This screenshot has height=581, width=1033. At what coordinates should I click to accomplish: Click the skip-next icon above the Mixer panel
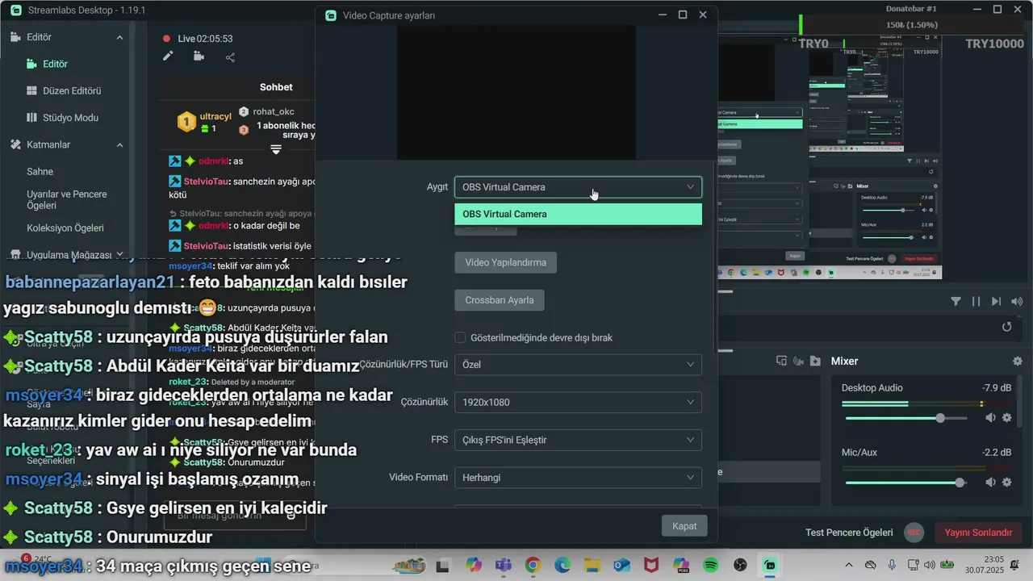[x=996, y=301]
